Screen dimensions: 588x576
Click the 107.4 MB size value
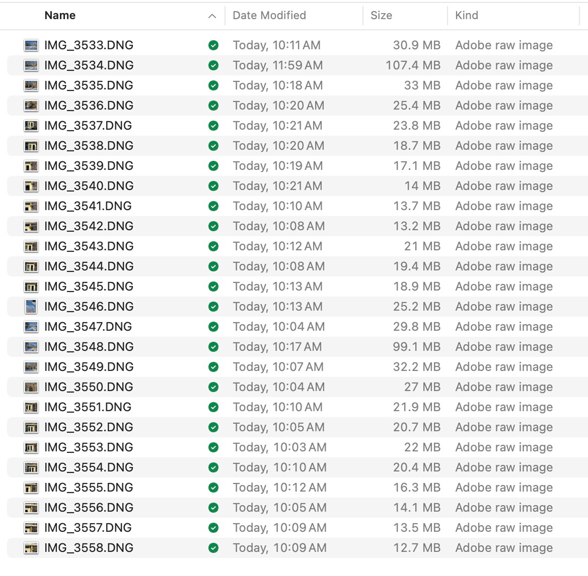point(413,65)
